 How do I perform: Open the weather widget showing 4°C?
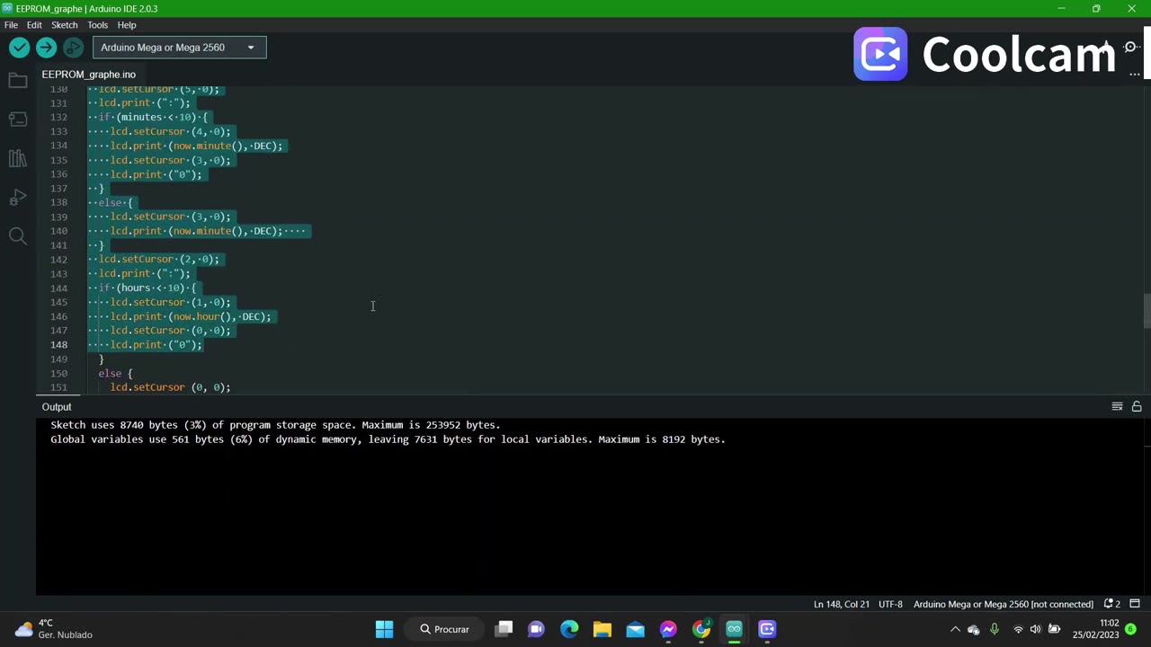(x=54, y=629)
